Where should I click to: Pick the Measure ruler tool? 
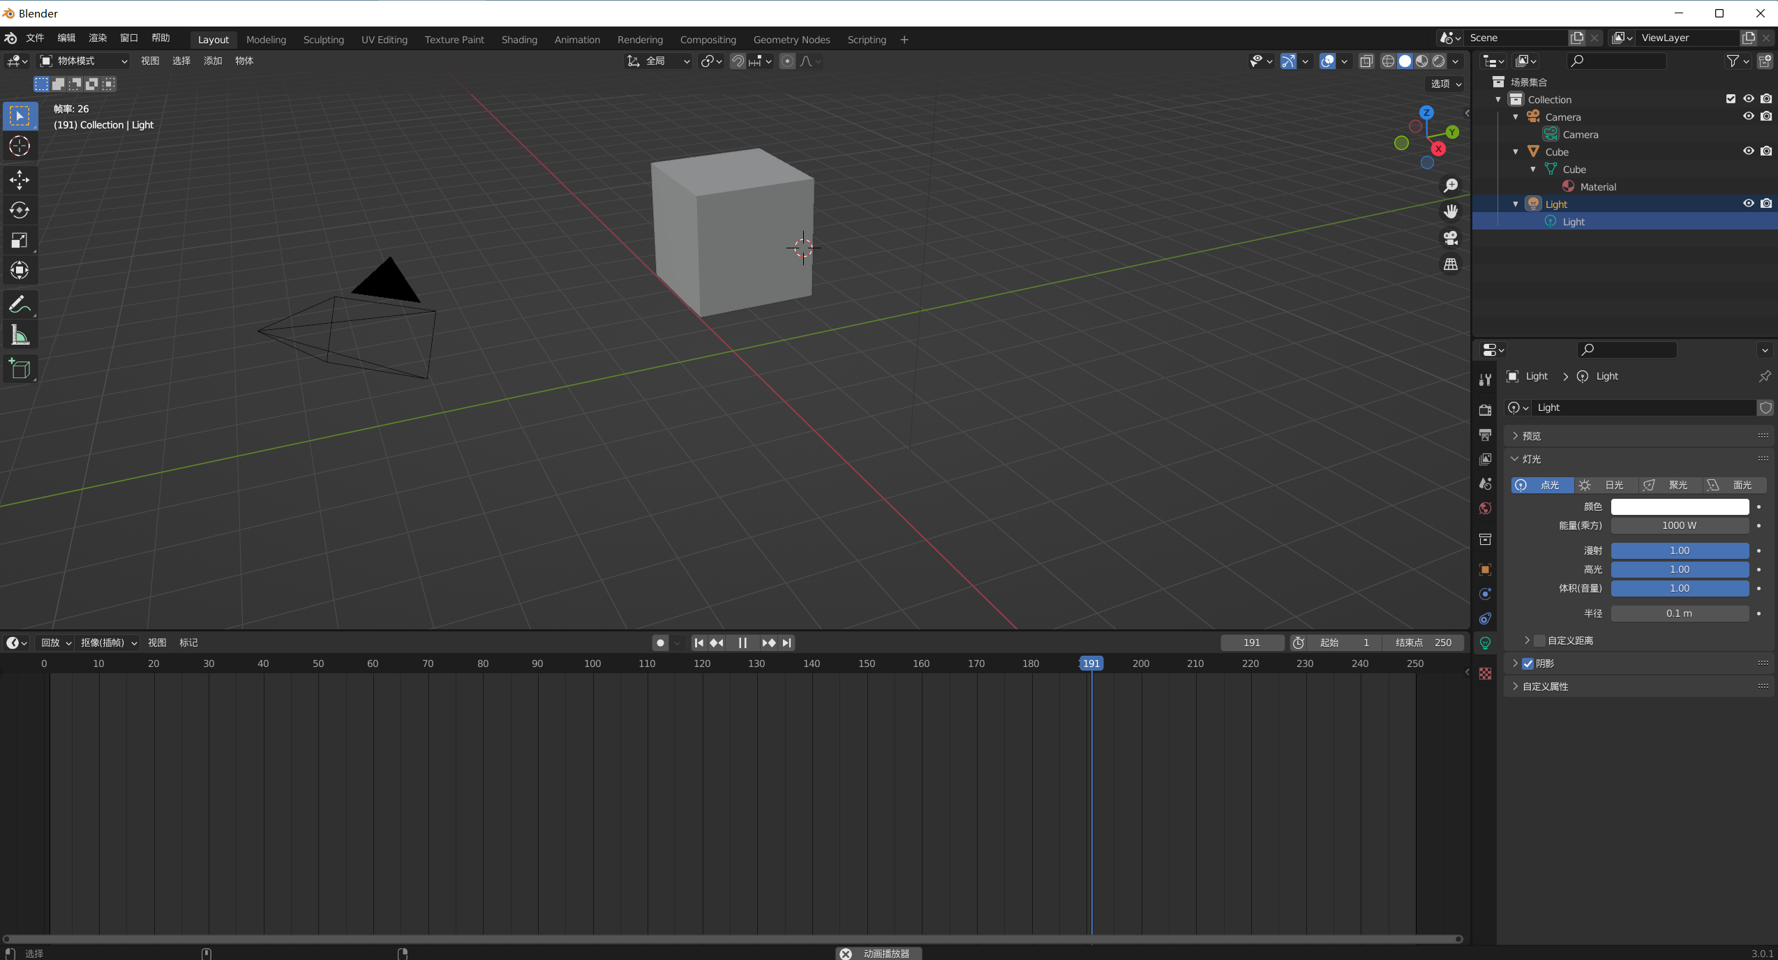click(x=20, y=336)
